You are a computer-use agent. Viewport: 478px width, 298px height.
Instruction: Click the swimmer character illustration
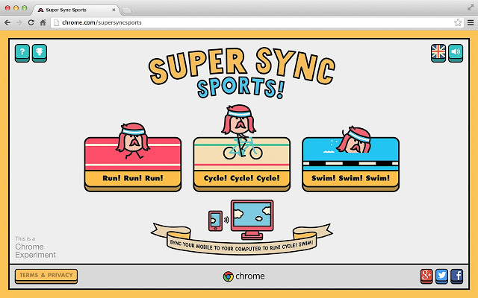354,139
